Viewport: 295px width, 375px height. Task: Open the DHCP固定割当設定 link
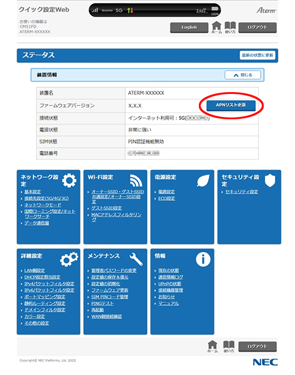(42, 277)
